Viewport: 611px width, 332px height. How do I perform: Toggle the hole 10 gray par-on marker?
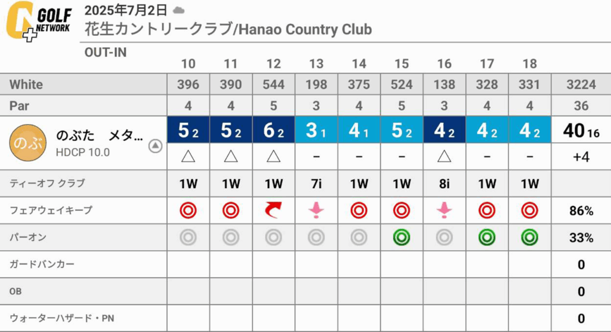(x=188, y=237)
